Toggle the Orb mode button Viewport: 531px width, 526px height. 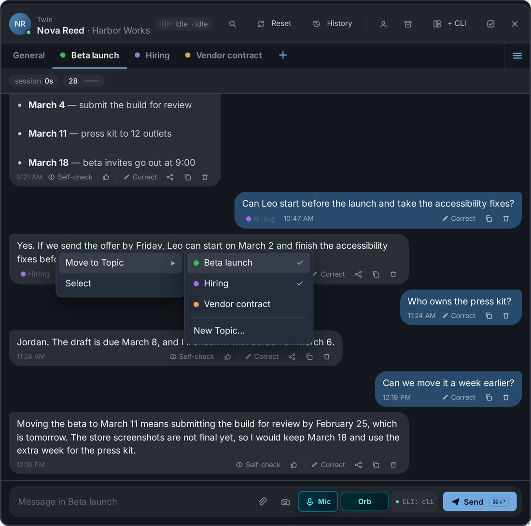tap(364, 501)
